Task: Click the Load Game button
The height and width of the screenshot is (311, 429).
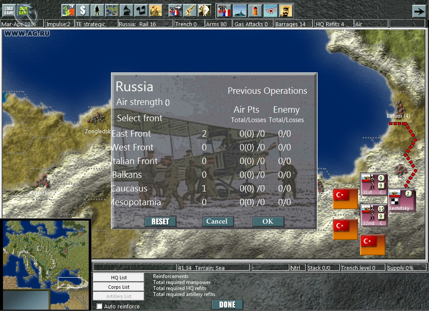Action: pyautogui.click(x=9, y=10)
